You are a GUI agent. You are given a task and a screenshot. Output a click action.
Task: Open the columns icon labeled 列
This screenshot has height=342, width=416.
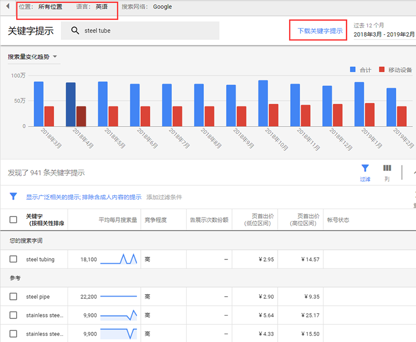pyautogui.click(x=387, y=168)
